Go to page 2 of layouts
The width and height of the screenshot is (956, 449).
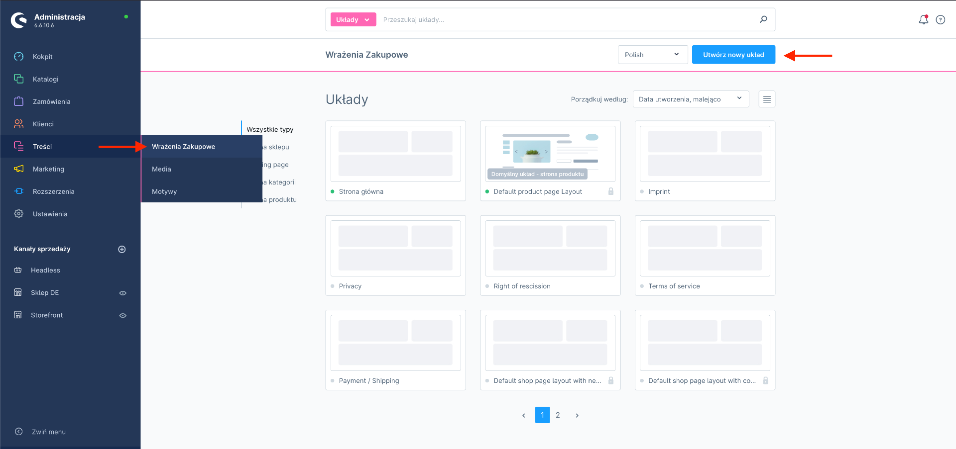click(x=558, y=415)
